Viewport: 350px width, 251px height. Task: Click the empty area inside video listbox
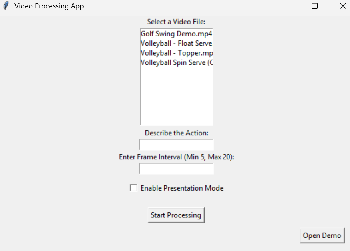point(176,96)
